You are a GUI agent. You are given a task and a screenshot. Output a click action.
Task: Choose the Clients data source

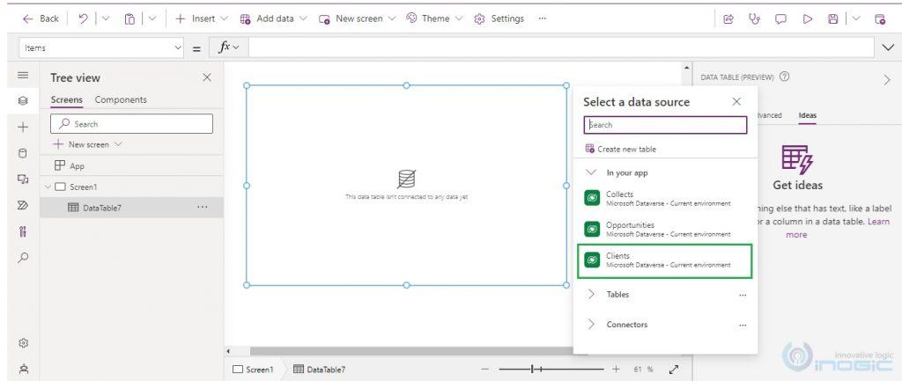click(x=665, y=260)
